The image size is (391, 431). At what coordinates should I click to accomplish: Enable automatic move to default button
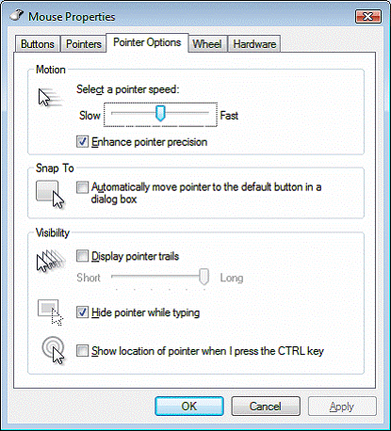click(x=82, y=187)
